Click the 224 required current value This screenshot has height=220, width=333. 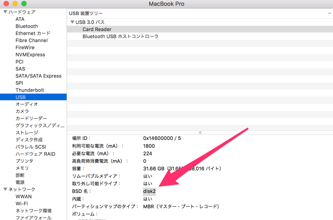(x=148, y=154)
